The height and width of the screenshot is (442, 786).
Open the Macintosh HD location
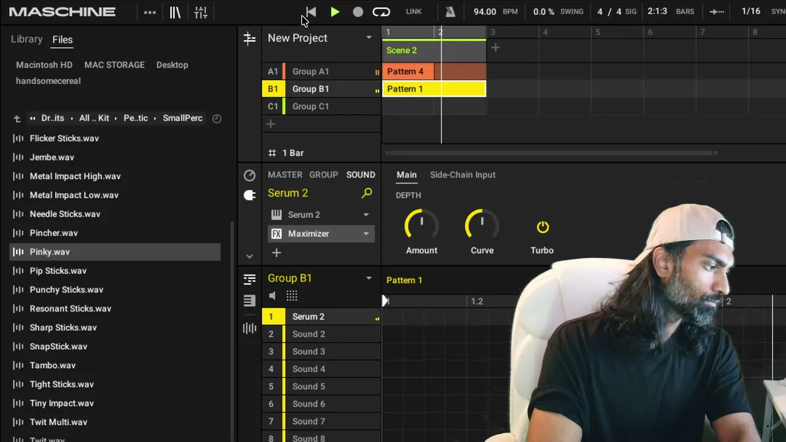tap(44, 64)
